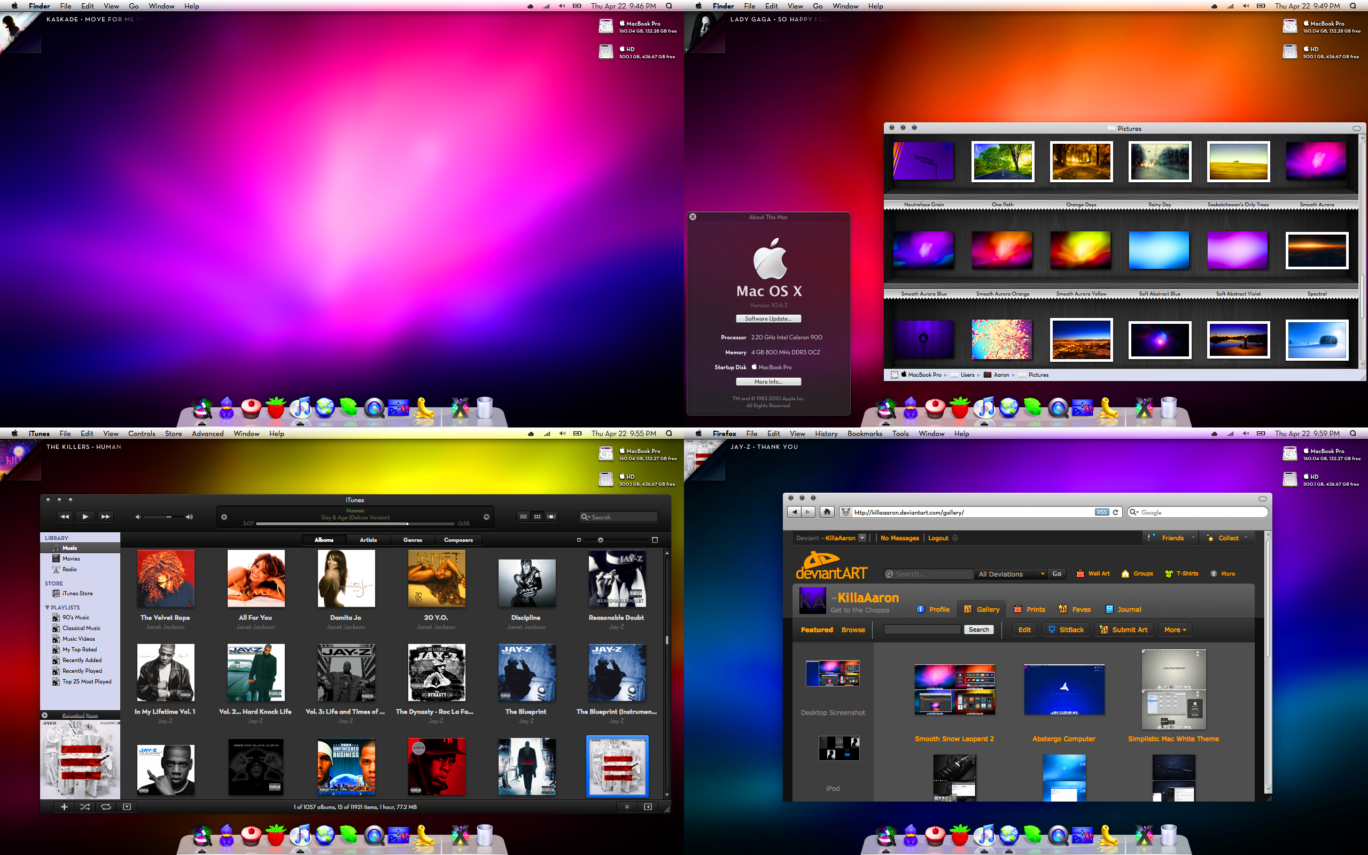
Task: Open the Controls menu in iTunes
Action: pos(141,434)
